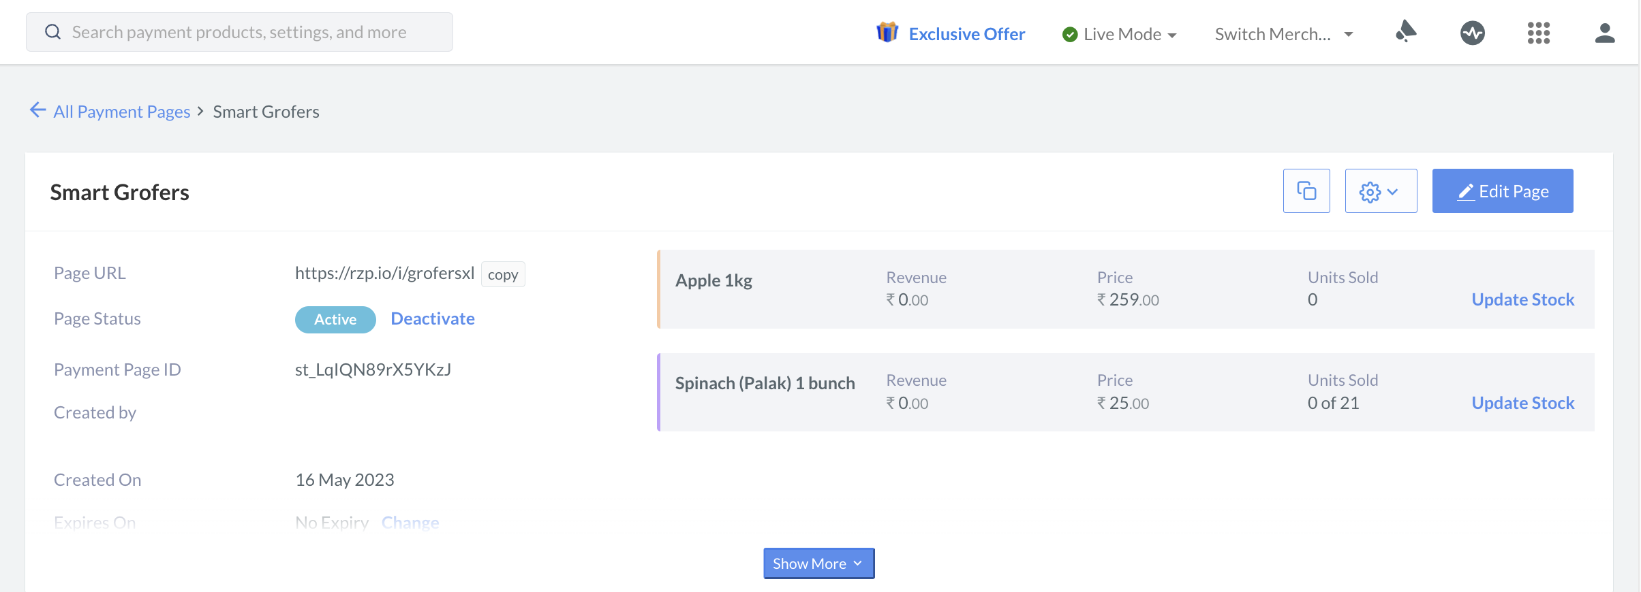The width and height of the screenshot is (1641, 592).
Task: Focus the search payment products field
Action: coord(239,32)
